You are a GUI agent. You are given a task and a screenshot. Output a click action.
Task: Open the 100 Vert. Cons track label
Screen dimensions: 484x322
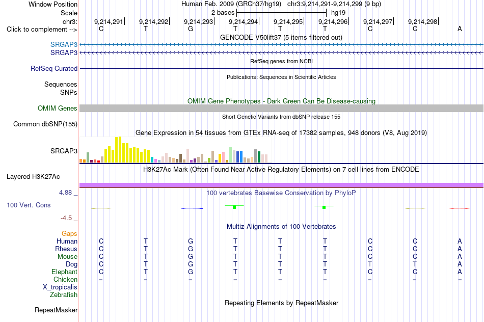click(29, 205)
